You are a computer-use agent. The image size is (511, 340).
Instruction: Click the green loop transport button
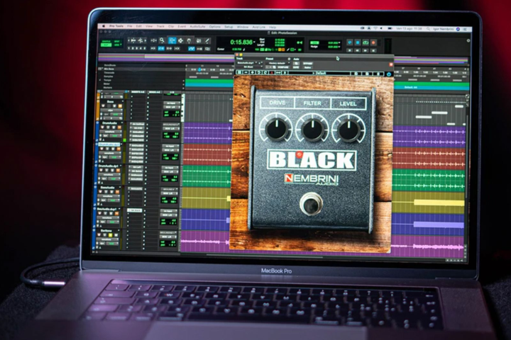(x=366, y=42)
